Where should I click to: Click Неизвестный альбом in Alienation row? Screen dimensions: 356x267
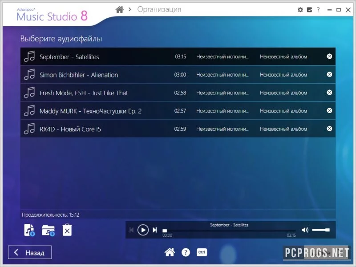283,75
